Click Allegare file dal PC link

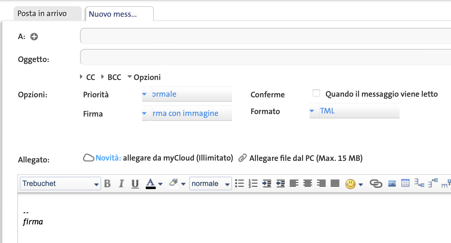coord(306,158)
